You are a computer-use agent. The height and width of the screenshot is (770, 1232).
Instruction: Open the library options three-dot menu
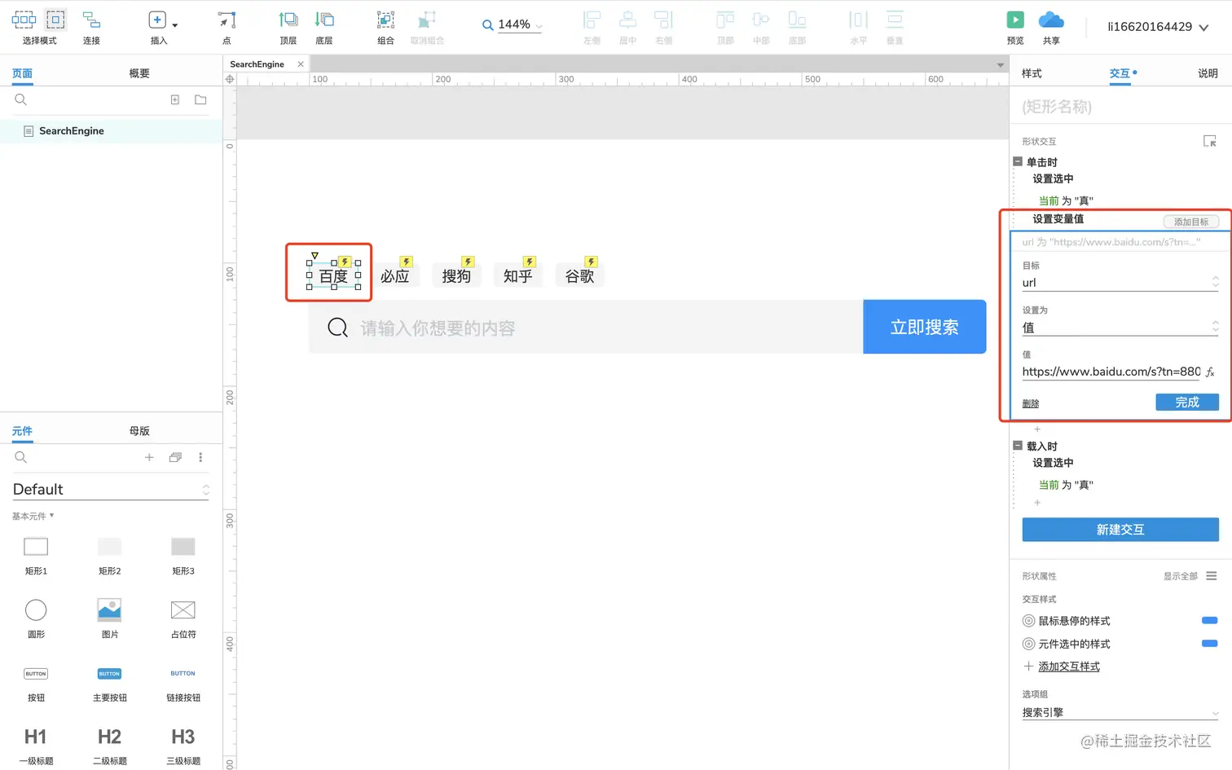click(200, 457)
